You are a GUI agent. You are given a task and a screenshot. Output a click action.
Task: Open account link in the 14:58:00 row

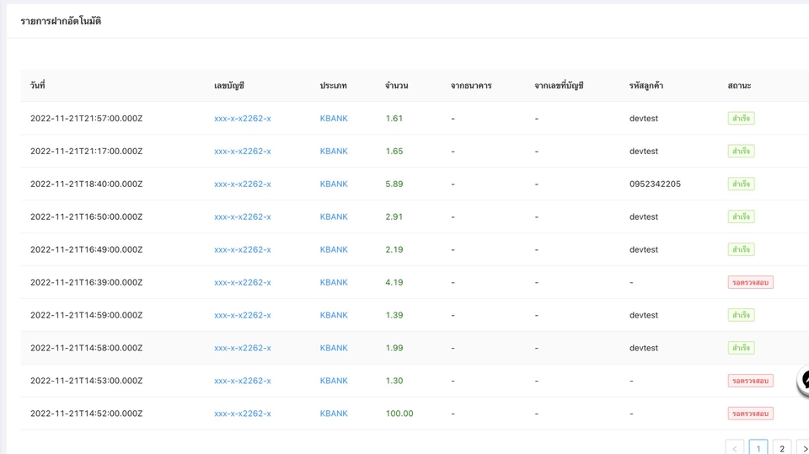(243, 348)
